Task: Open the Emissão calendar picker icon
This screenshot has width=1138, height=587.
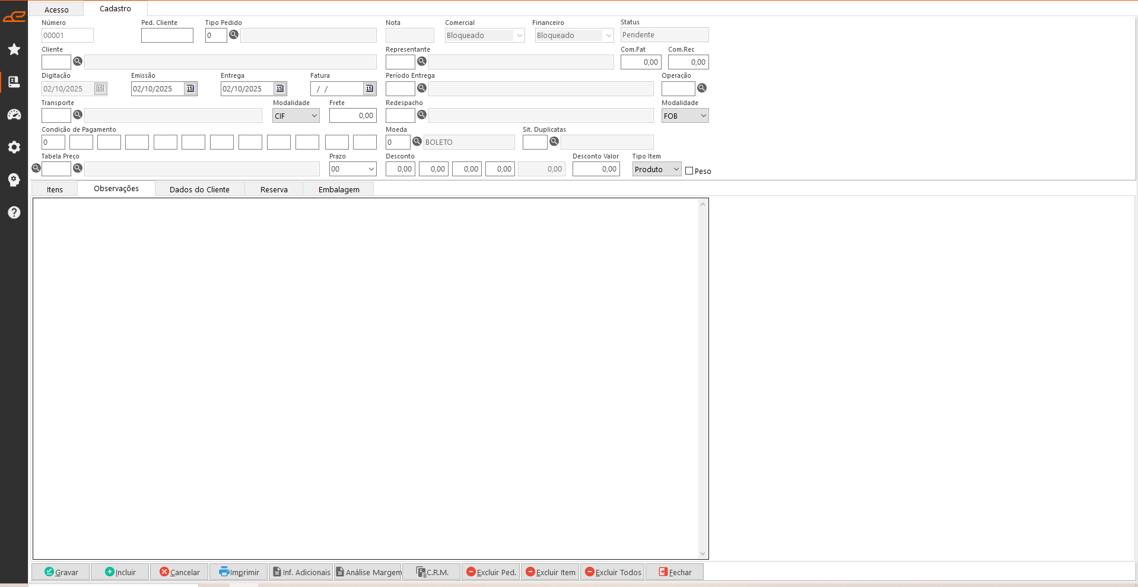Action: point(190,88)
